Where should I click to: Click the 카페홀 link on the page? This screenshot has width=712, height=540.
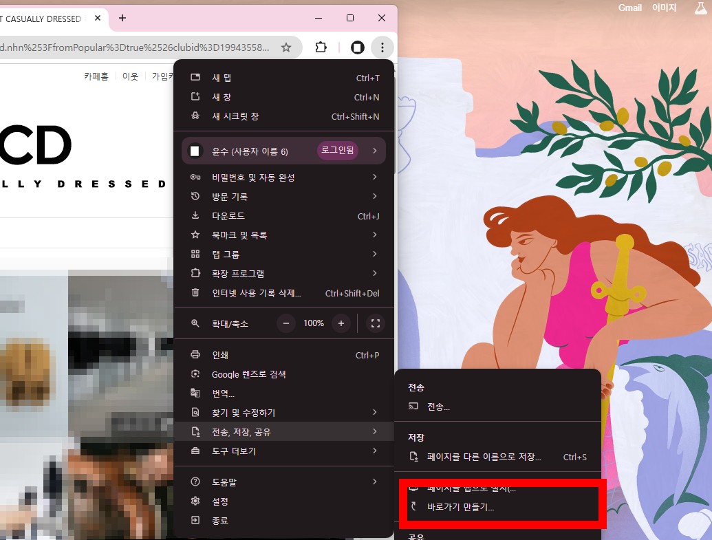(96, 76)
